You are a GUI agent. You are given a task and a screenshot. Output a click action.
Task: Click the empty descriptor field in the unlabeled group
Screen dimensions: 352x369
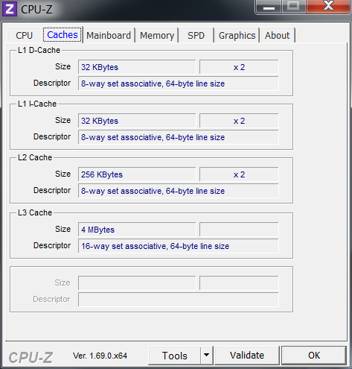[179, 300]
